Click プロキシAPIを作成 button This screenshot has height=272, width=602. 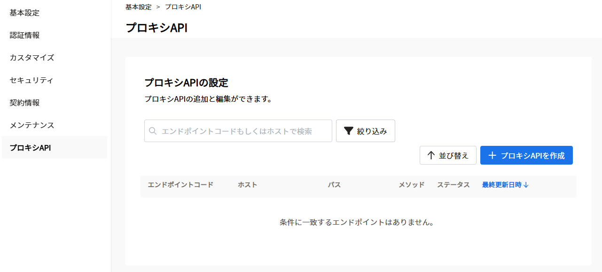tap(526, 155)
